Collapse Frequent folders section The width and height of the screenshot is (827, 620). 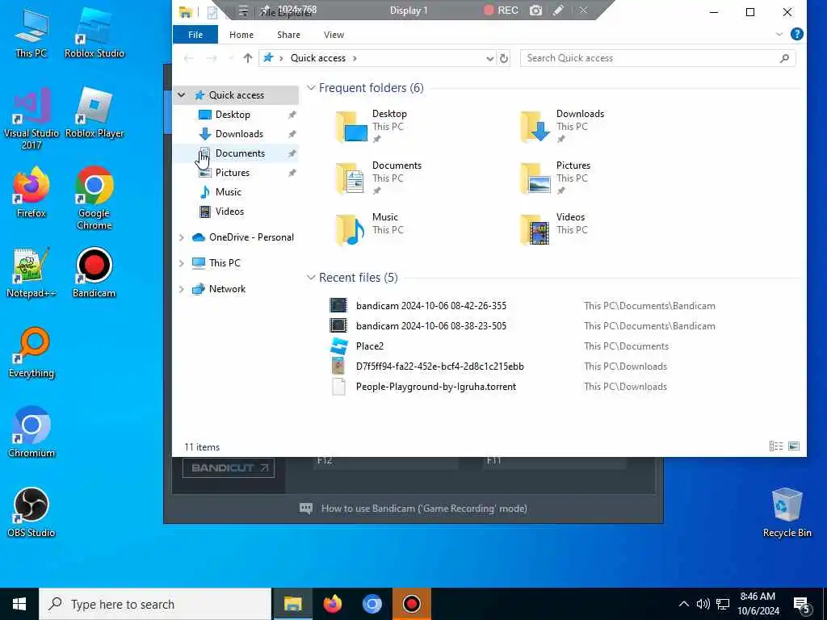click(x=311, y=87)
